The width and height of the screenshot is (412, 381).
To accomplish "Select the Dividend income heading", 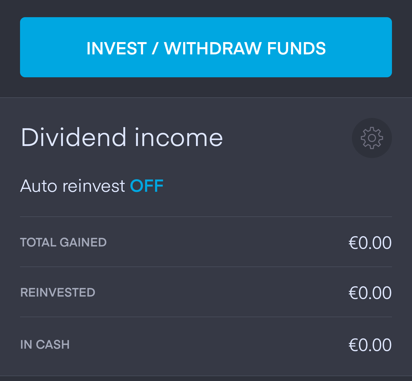I will click(122, 138).
